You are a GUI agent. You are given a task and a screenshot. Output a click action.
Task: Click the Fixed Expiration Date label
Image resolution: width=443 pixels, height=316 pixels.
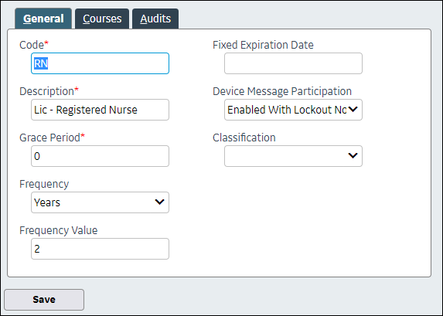263,45
